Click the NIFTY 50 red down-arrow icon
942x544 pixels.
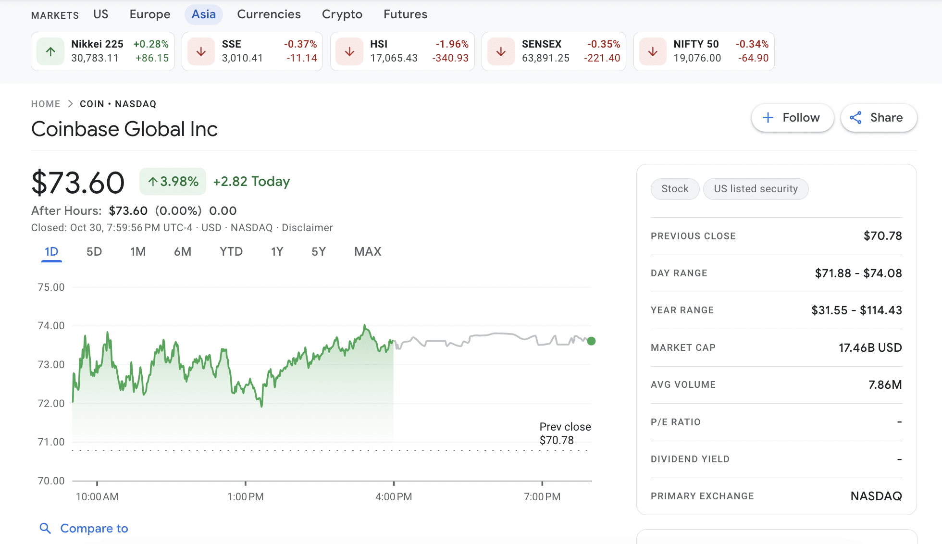point(653,51)
